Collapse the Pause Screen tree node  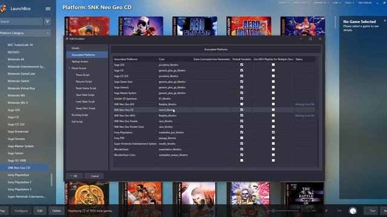pyautogui.click(x=70, y=68)
